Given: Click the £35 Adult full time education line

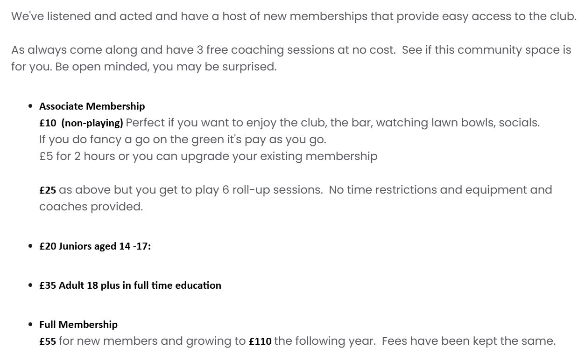Looking at the screenshot, I should (130, 285).
